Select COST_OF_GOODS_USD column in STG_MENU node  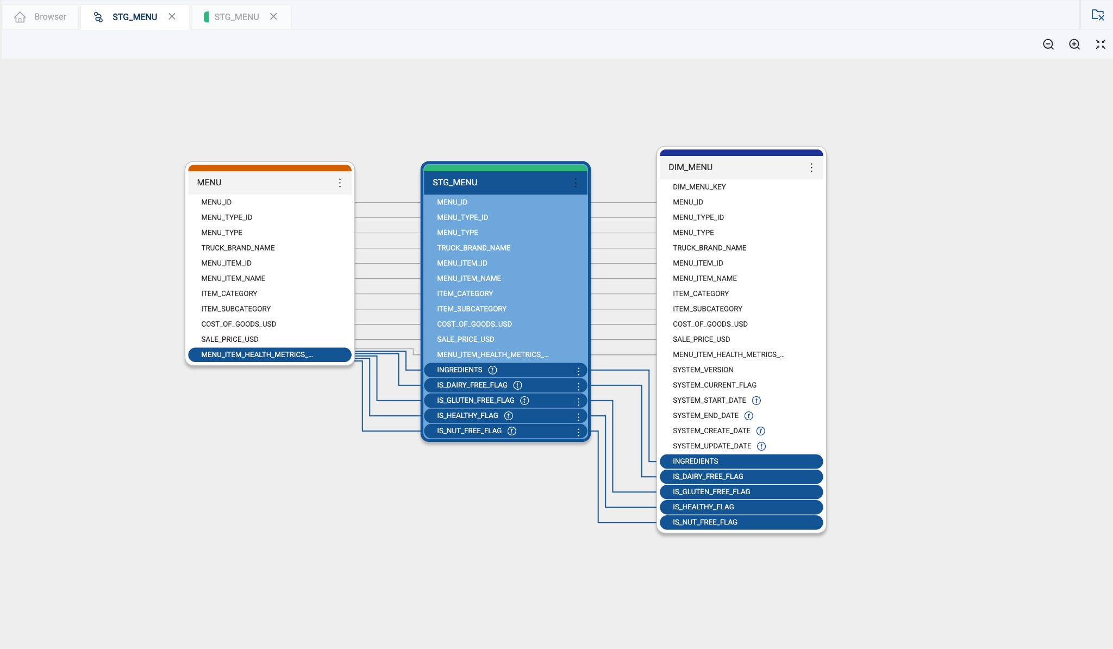[x=505, y=324]
